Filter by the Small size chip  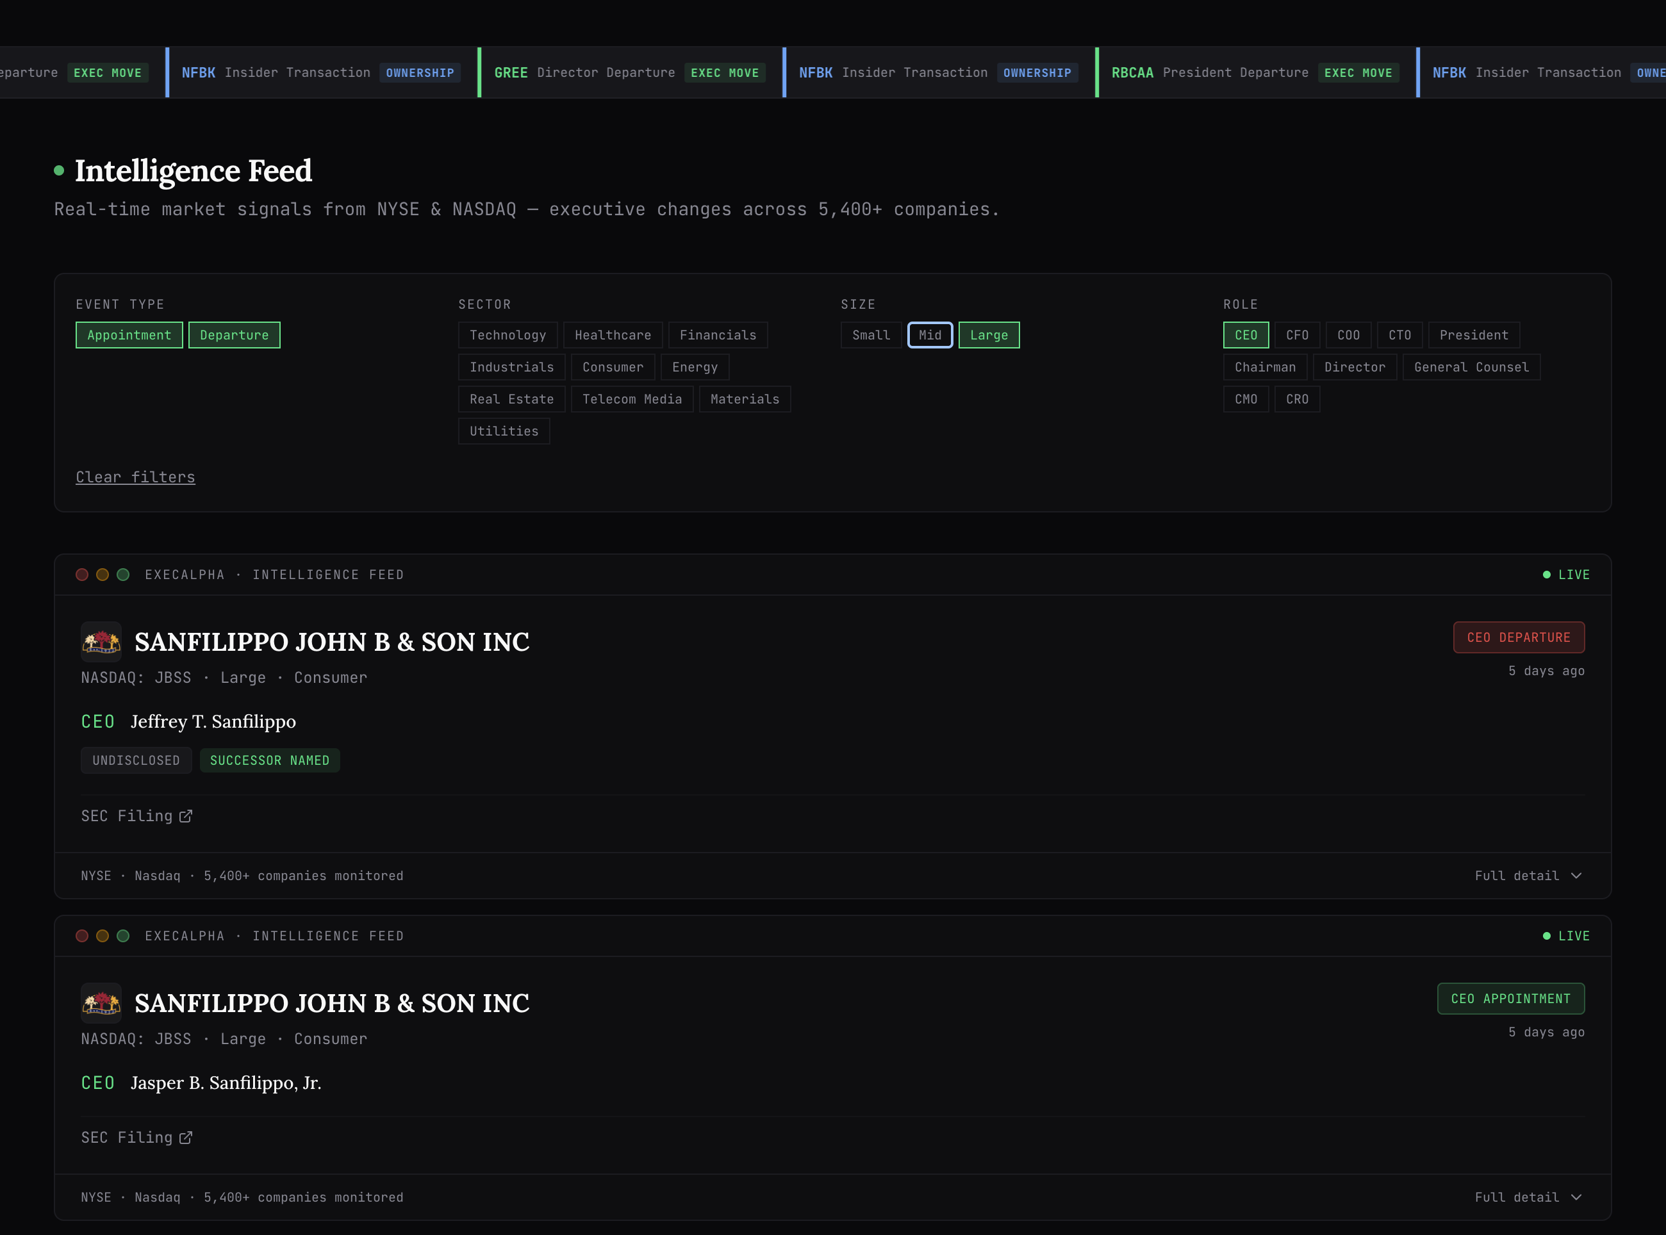coord(871,335)
